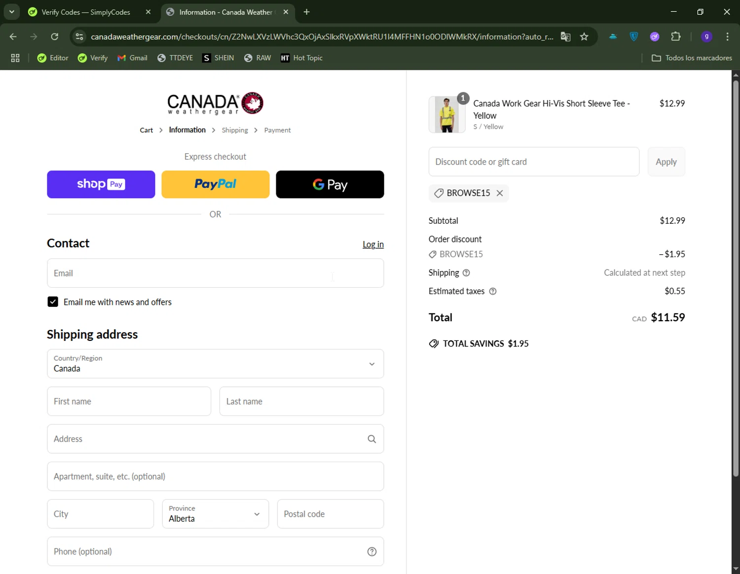Switch to Verify Codes SimplyCodes tab

pos(86,12)
